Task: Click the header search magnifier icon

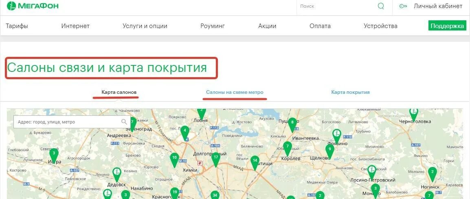Action: tap(381, 6)
